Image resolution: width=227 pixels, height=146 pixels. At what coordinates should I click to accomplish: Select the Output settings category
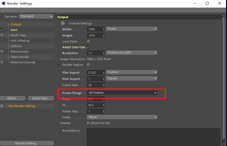(16, 24)
